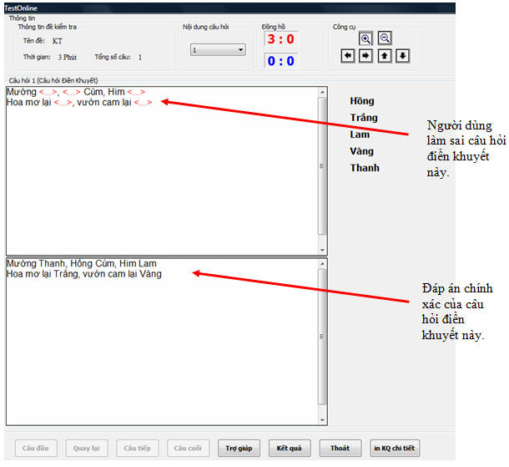Click the answer panel scrollbar up arrow

pyautogui.click(x=322, y=264)
